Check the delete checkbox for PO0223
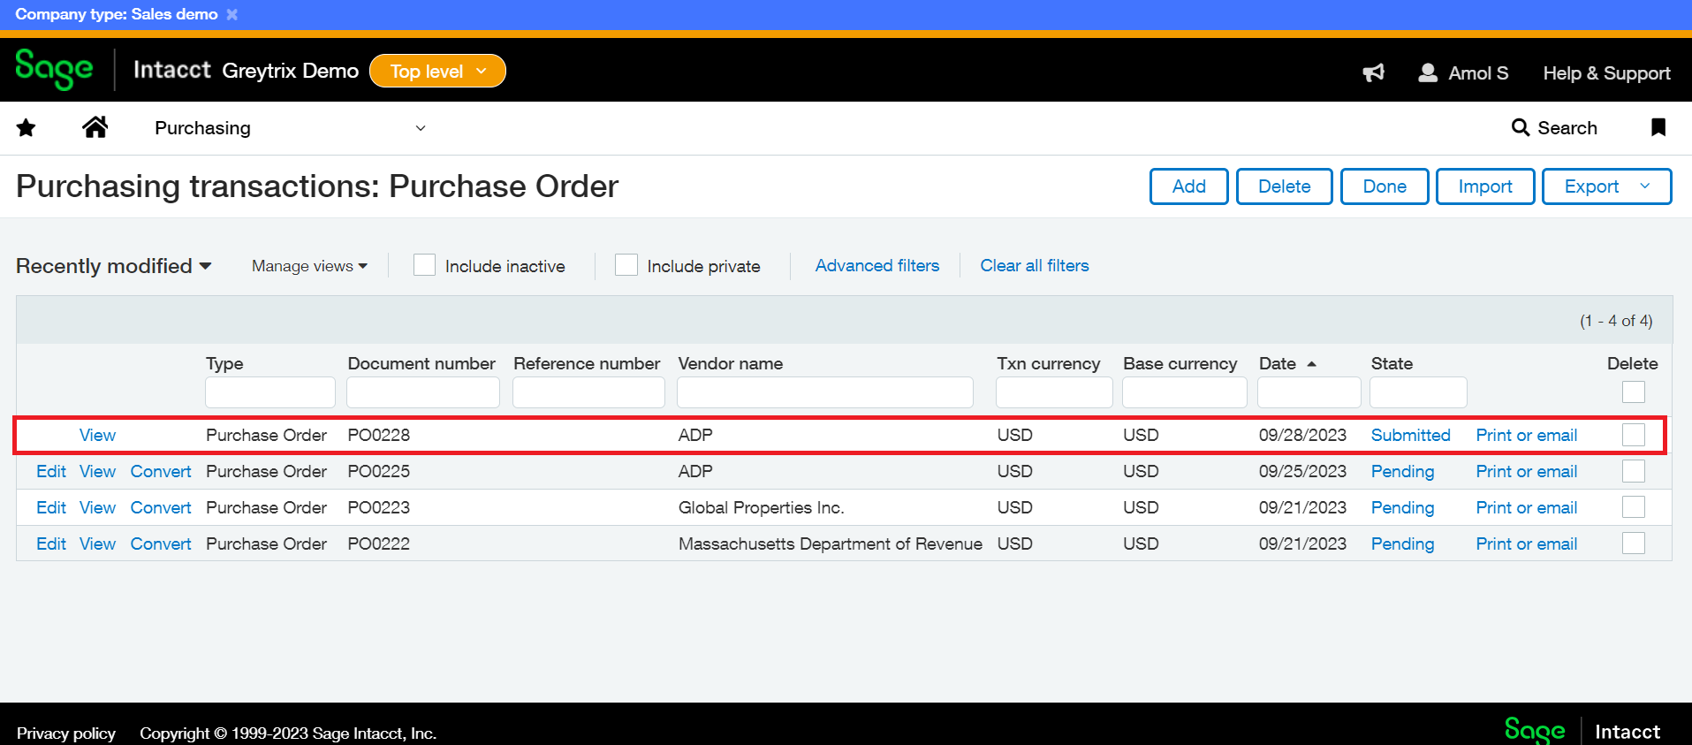1692x745 pixels. click(1634, 507)
